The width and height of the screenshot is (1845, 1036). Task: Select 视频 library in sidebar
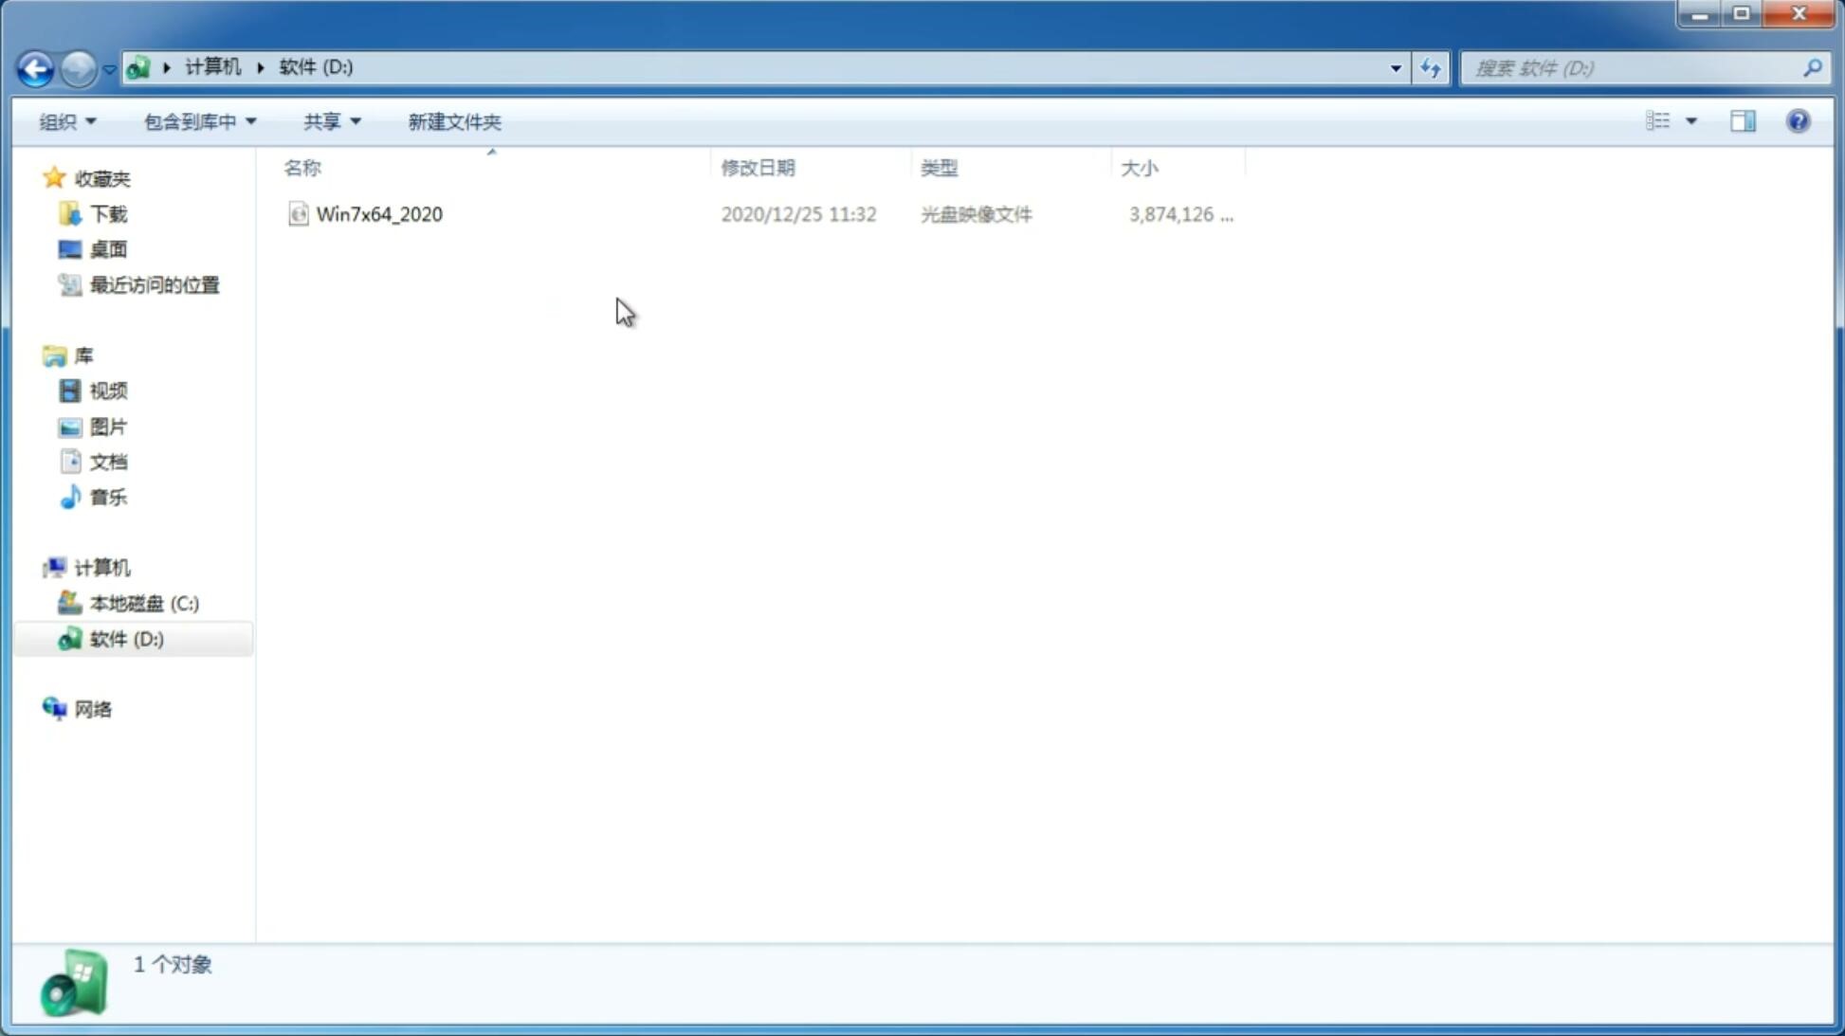[108, 391]
